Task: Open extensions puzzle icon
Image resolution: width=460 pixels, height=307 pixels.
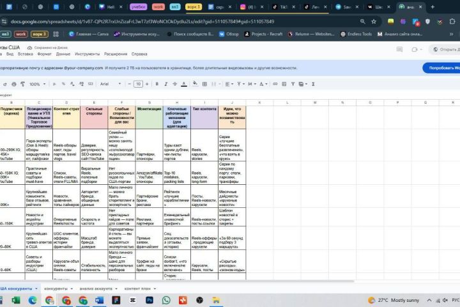Action: point(452,22)
